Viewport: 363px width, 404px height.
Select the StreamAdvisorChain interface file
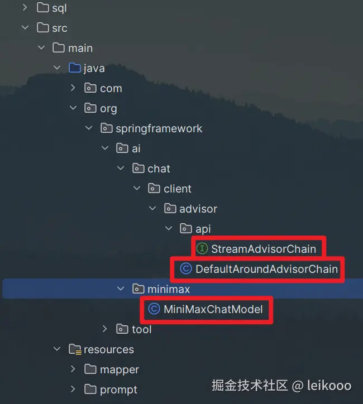[x=256, y=249]
